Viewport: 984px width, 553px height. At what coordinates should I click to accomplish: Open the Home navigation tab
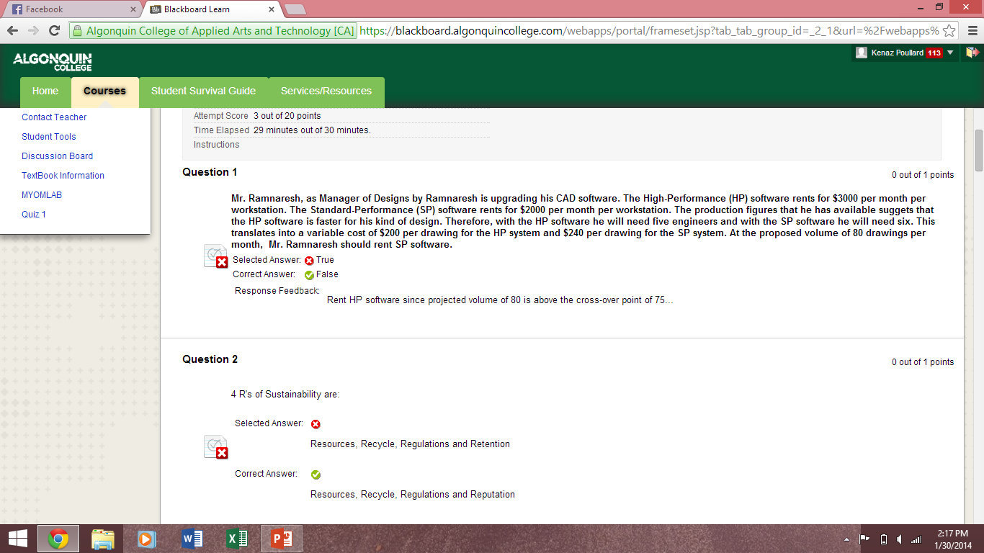click(45, 91)
